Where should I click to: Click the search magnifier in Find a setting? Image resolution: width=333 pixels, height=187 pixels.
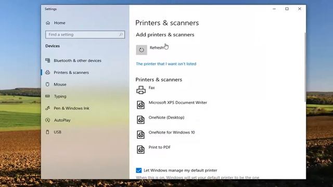click(x=121, y=34)
